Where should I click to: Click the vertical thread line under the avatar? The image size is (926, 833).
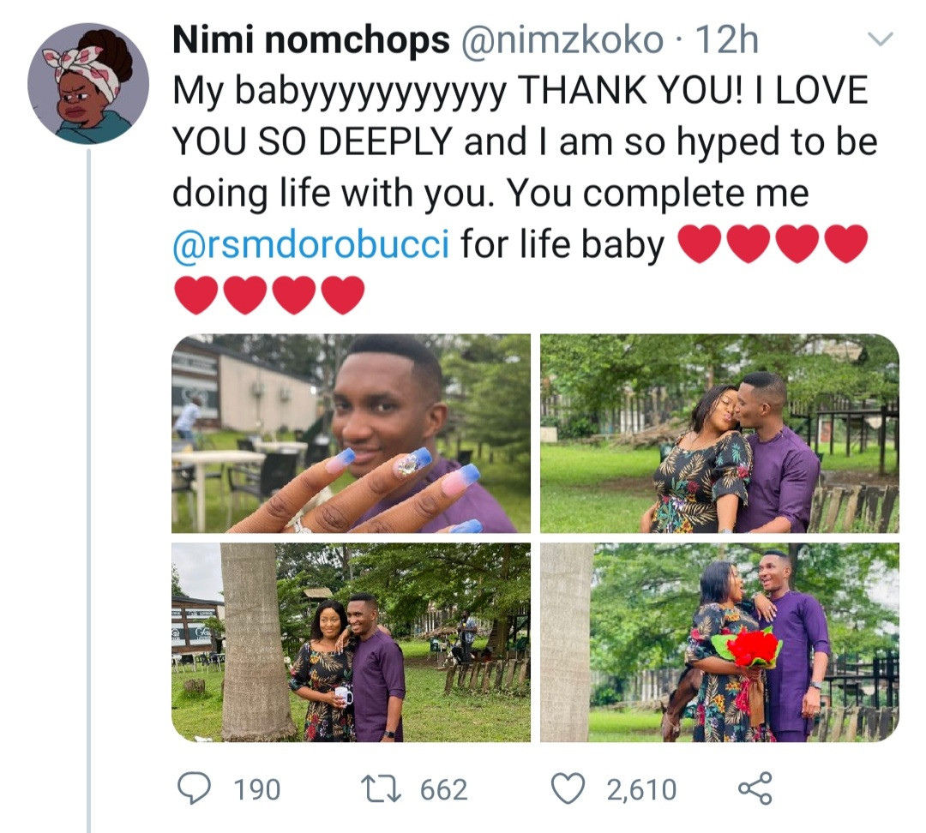coord(88,490)
